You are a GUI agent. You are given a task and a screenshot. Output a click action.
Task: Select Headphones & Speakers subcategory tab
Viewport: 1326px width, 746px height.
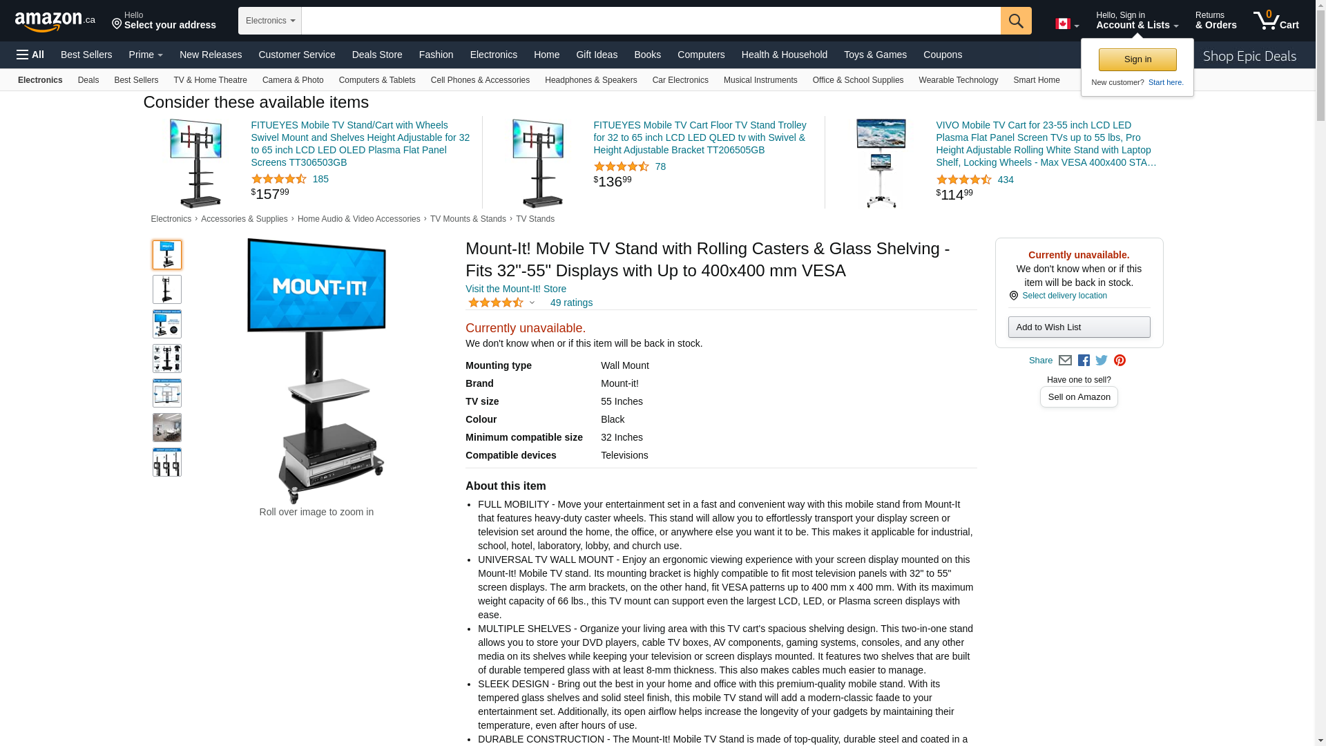coord(590,80)
